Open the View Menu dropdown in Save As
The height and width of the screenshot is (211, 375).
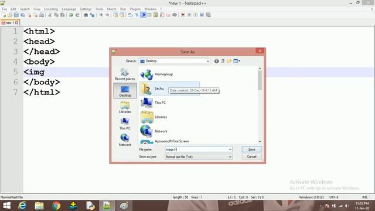[x=237, y=61]
